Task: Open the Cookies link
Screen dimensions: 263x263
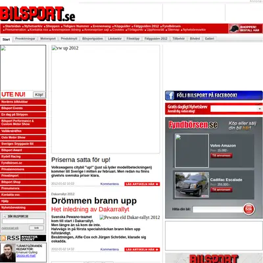Action: [118, 30]
